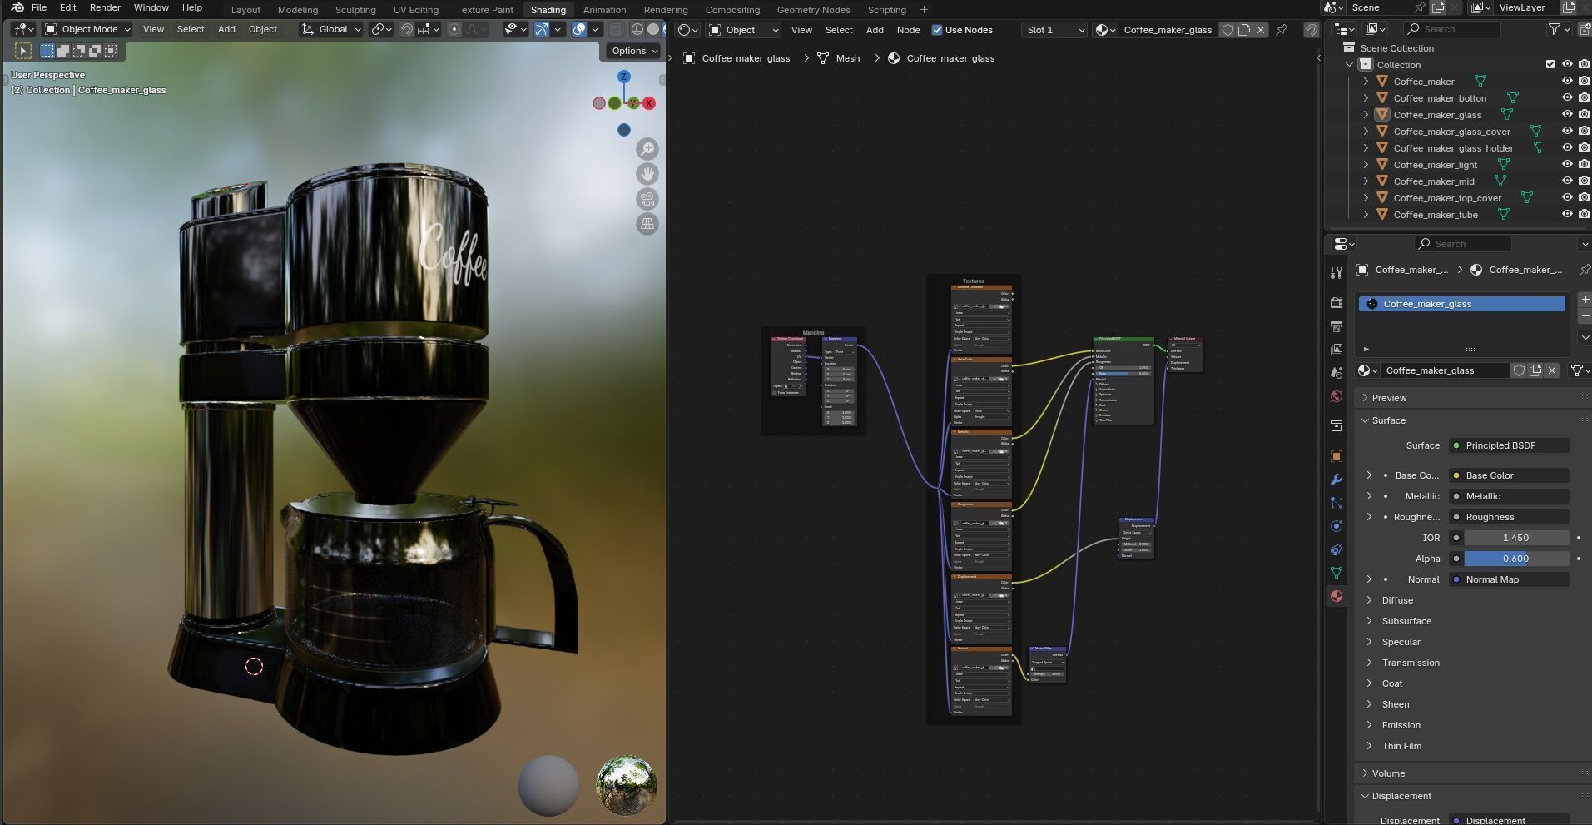Expand the Emission subpanel
Screen dimensions: 1592x825
[1369, 725]
